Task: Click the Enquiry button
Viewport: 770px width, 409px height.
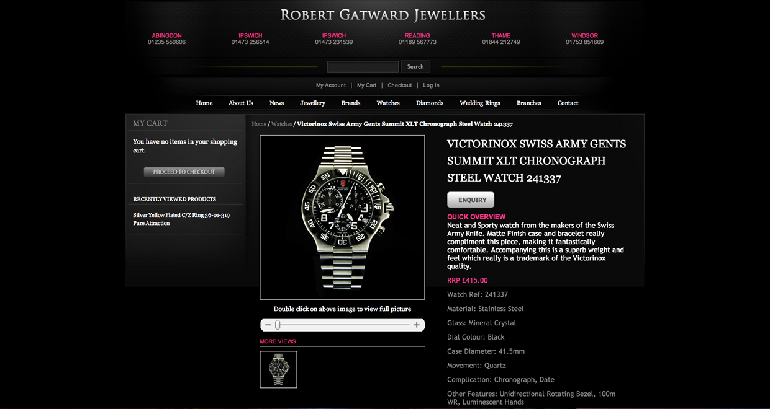Action: [471, 200]
